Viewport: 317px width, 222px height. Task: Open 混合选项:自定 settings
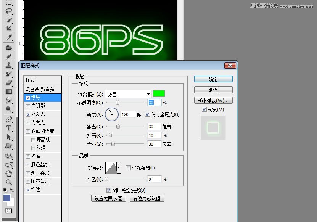43,90
